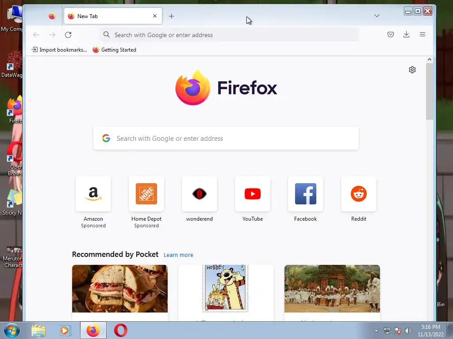Focus the page's Google search box
The width and height of the screenshot is (453, 339).
pos(226,138)
